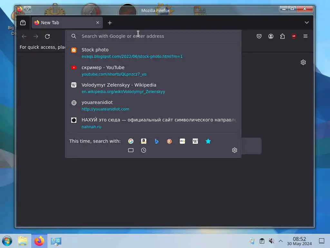Open the Extensions puzzle icon
The height and width of the screenshot is (248, 330).
(x=282, y=36)
